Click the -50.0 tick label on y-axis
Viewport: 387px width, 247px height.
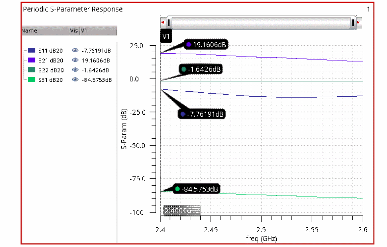point(137,146)
